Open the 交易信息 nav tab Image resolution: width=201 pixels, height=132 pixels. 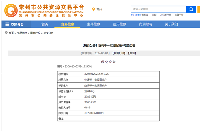point(67,24)
